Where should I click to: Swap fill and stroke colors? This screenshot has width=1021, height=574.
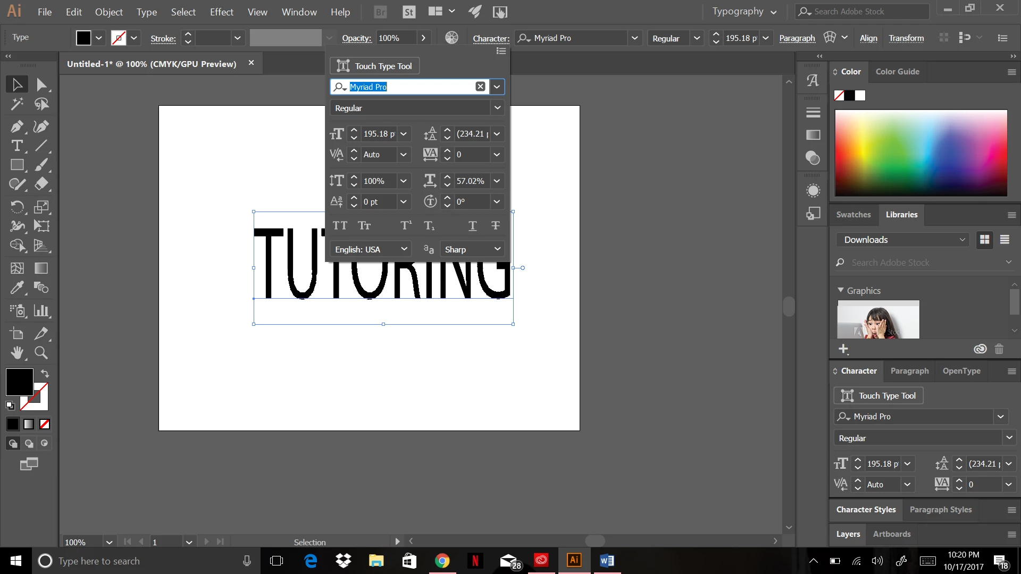click(x=45, y=373)
